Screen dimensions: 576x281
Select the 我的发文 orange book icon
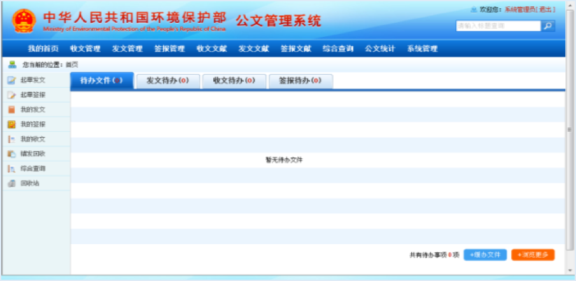tap(11, 110)
